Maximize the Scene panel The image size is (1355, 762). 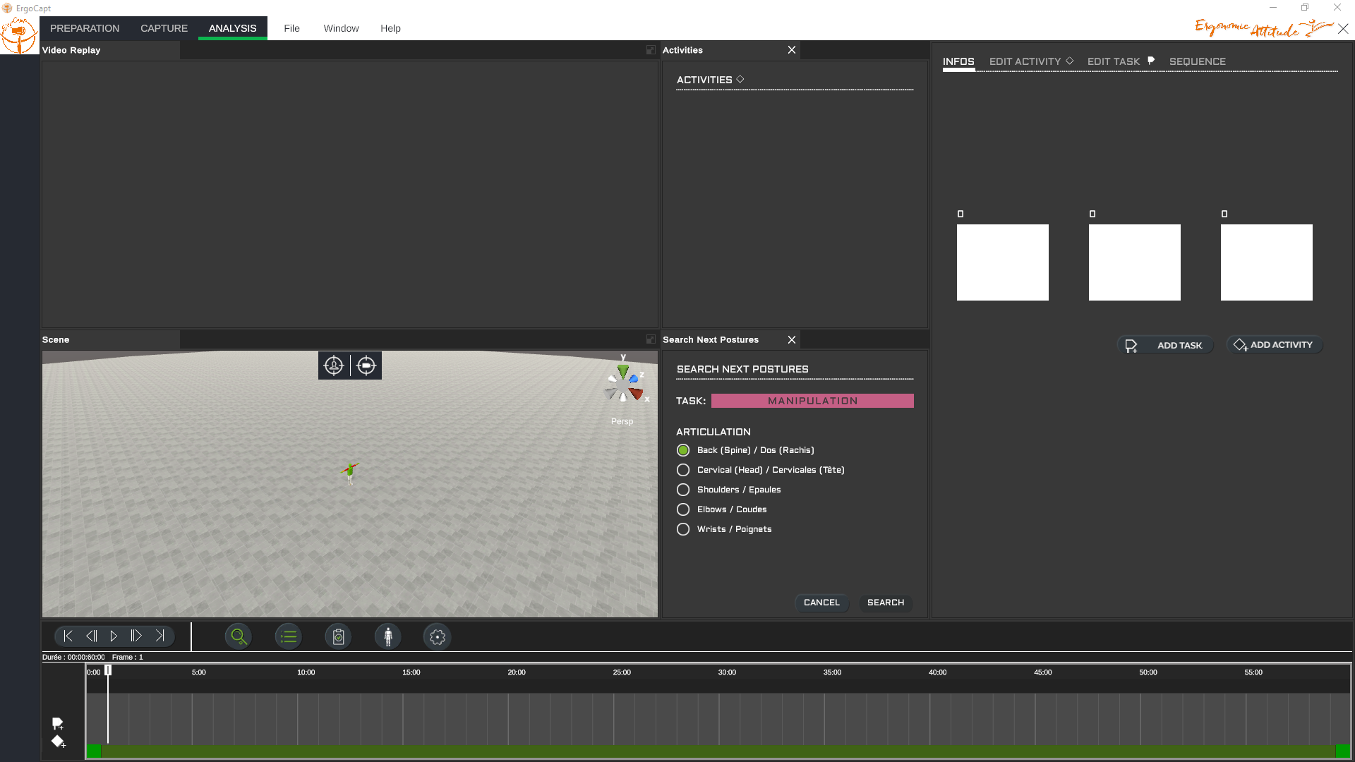click(651, 339)
